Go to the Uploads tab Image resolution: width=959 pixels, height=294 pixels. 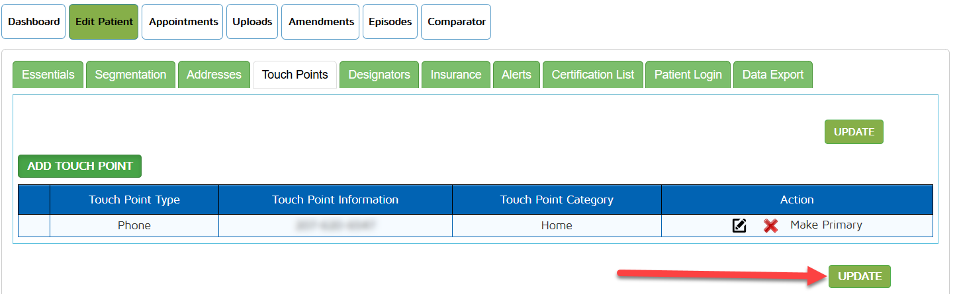[252, 22]
